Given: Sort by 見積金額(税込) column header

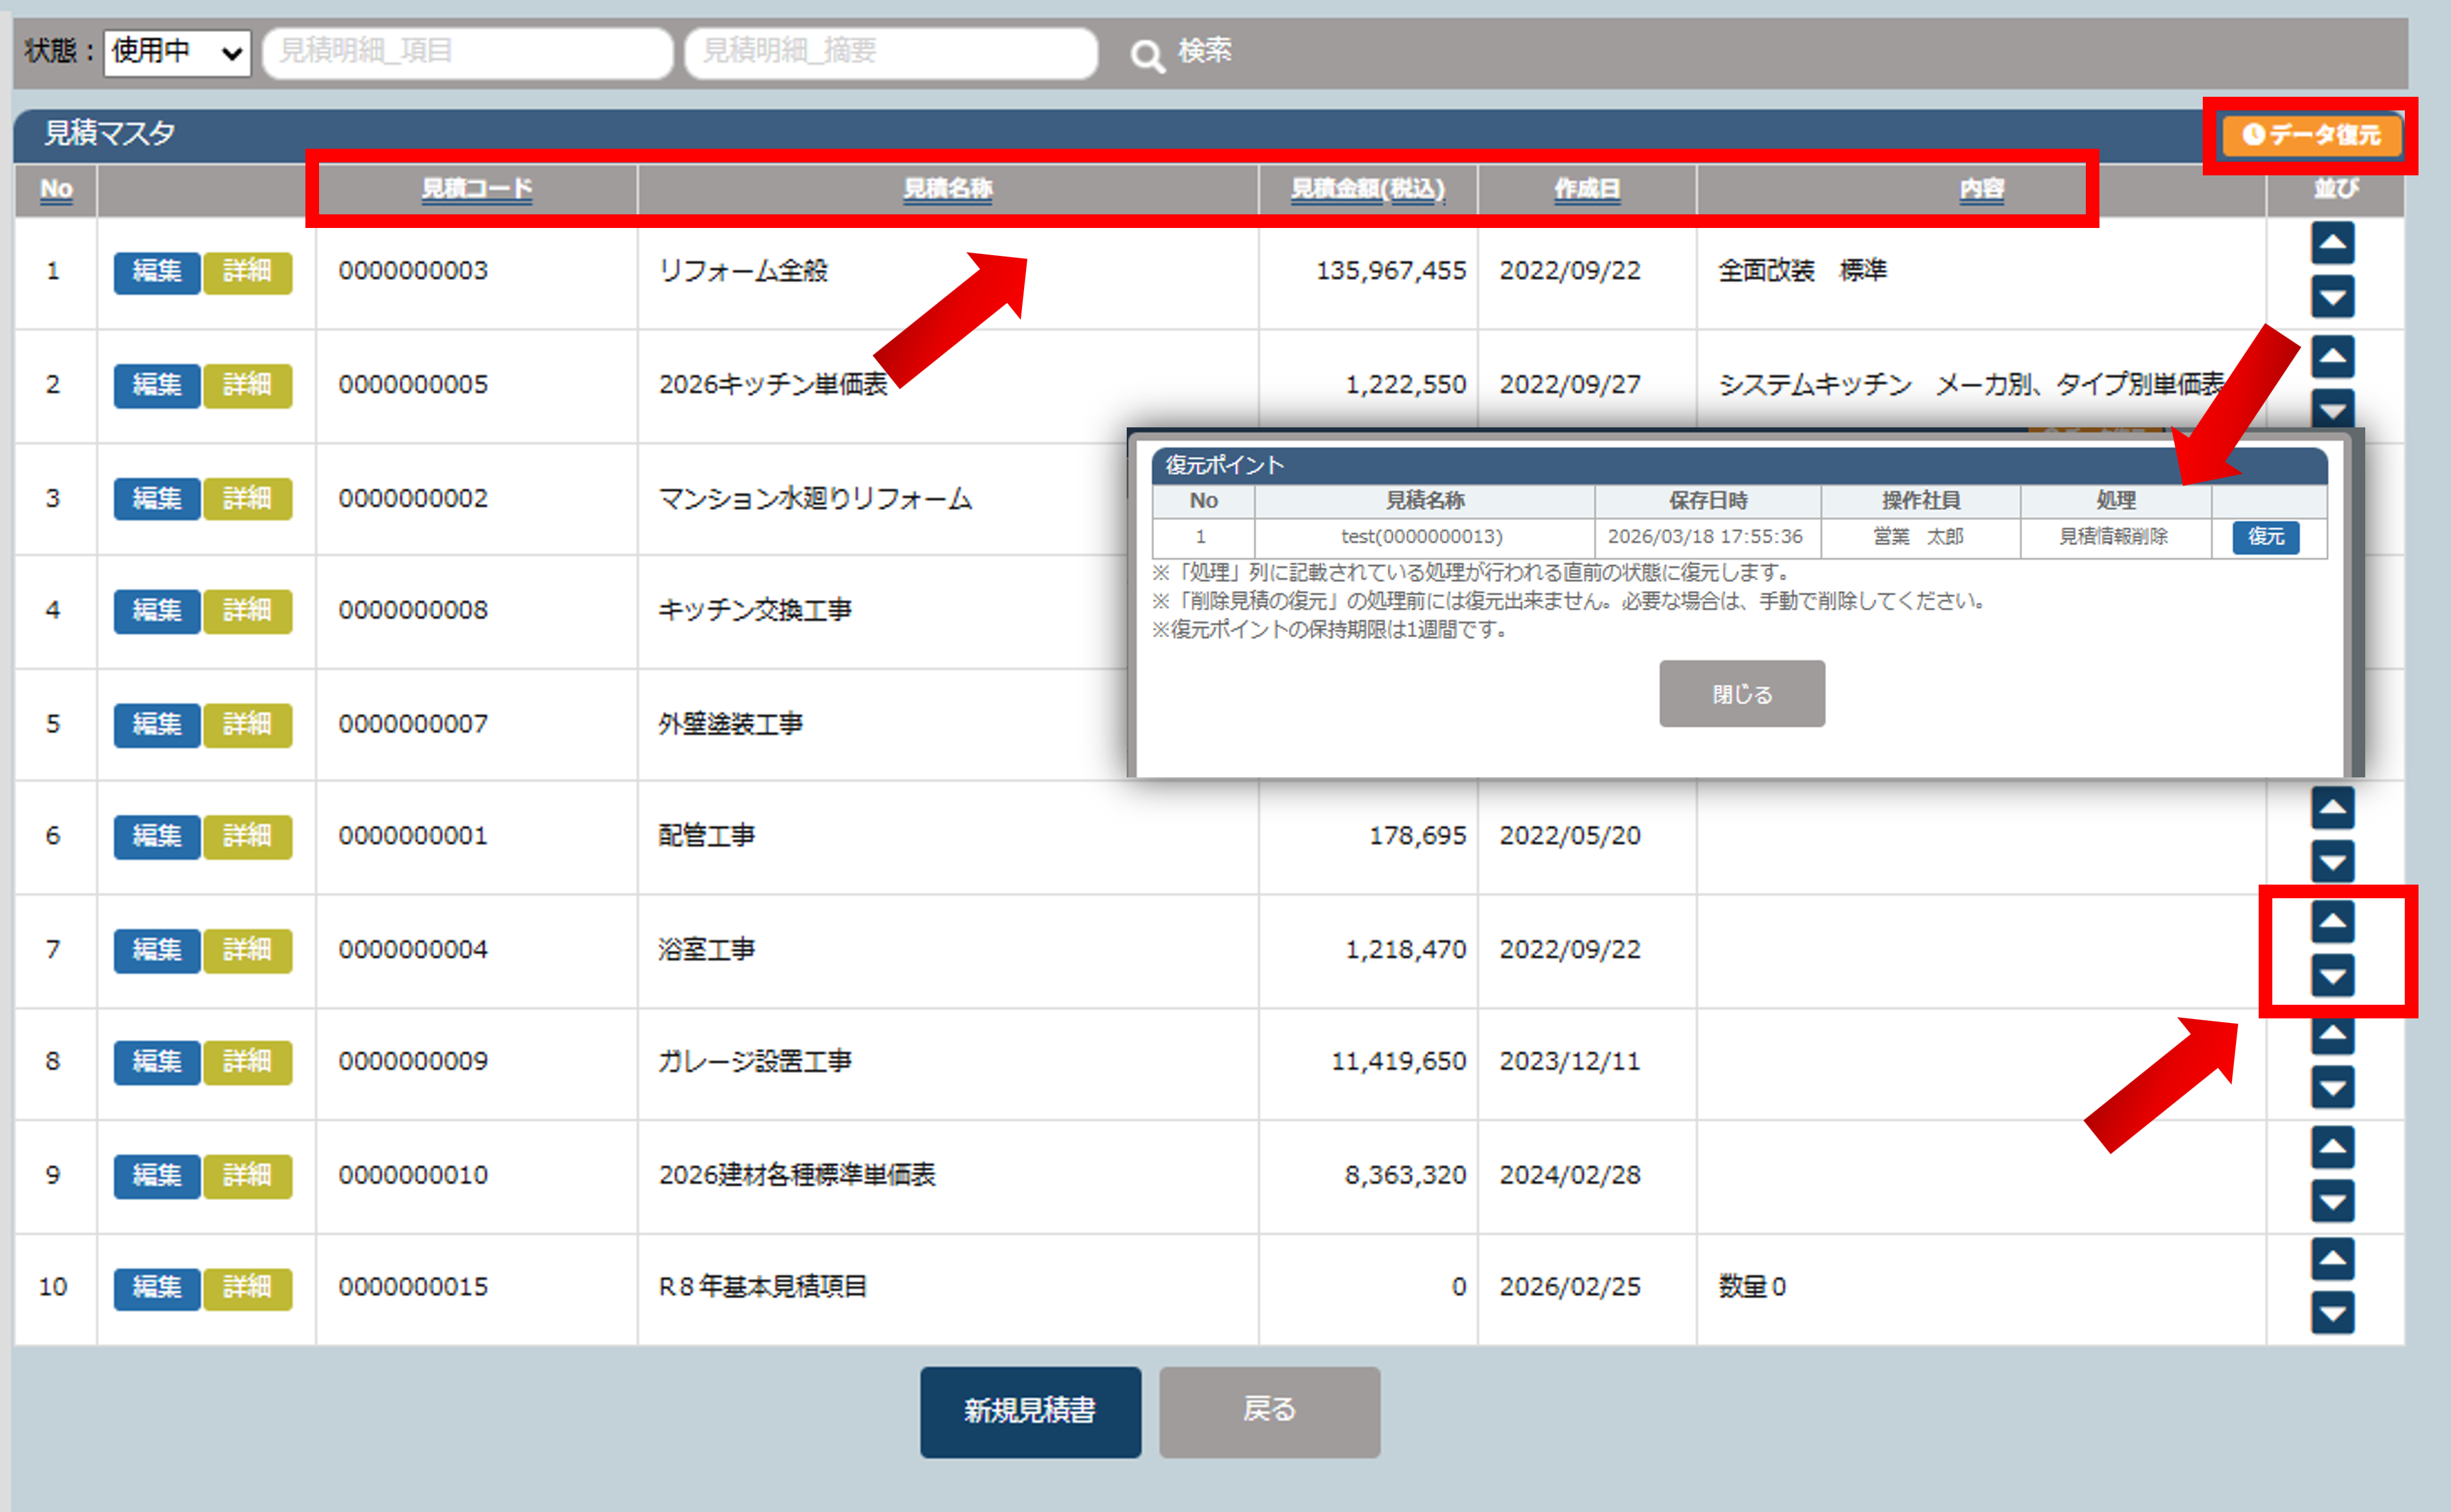Looking at the screenshot, I should (1368, 189).
